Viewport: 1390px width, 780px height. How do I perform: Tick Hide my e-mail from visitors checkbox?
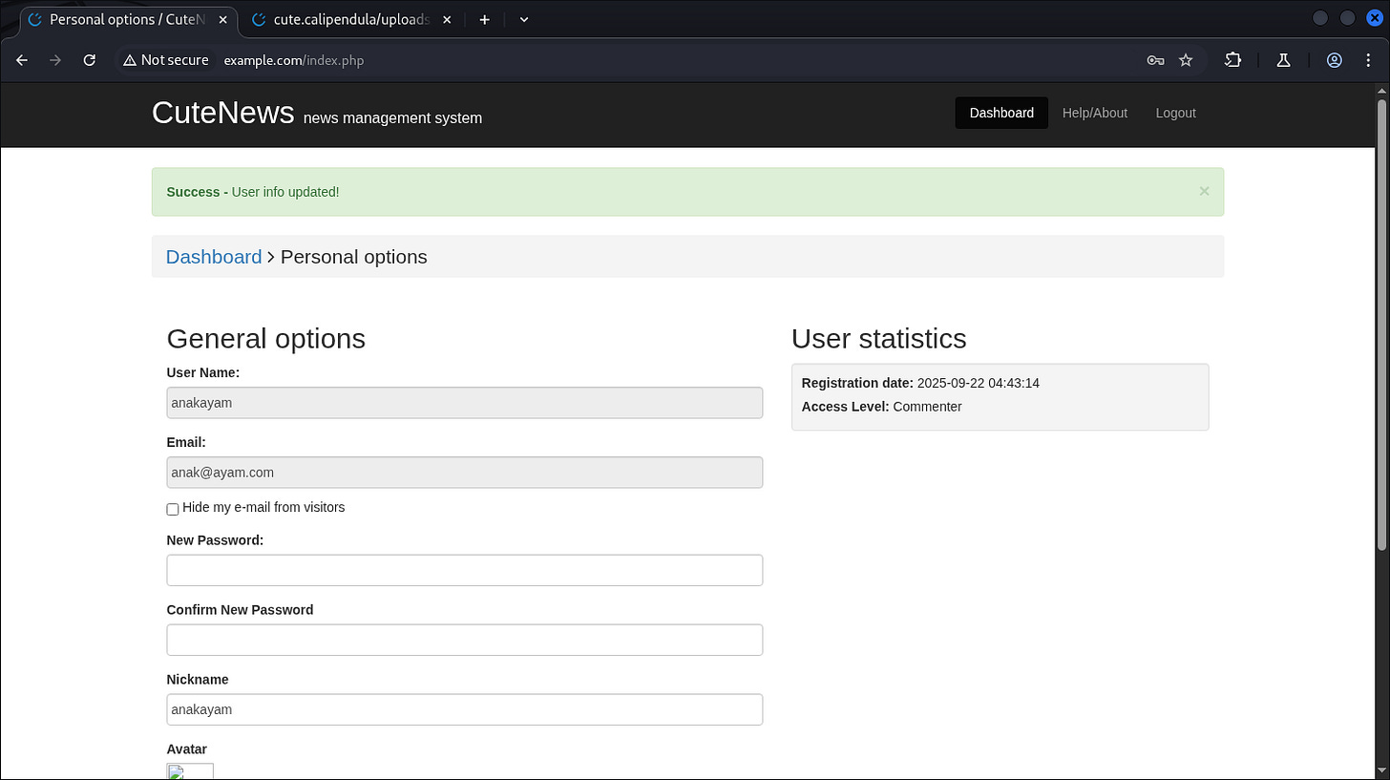click(173, 509)
